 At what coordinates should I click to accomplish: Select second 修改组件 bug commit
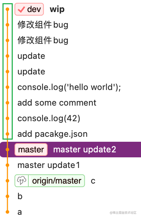coord(43,40)
